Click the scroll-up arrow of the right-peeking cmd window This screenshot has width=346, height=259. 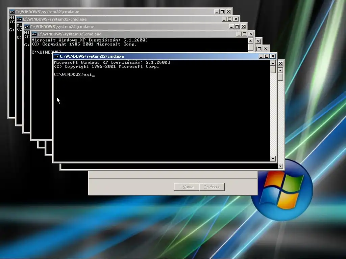coord(280,70)
